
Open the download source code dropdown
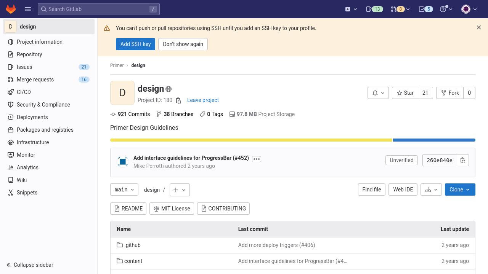pyautogui.click(x=431, y=190)
